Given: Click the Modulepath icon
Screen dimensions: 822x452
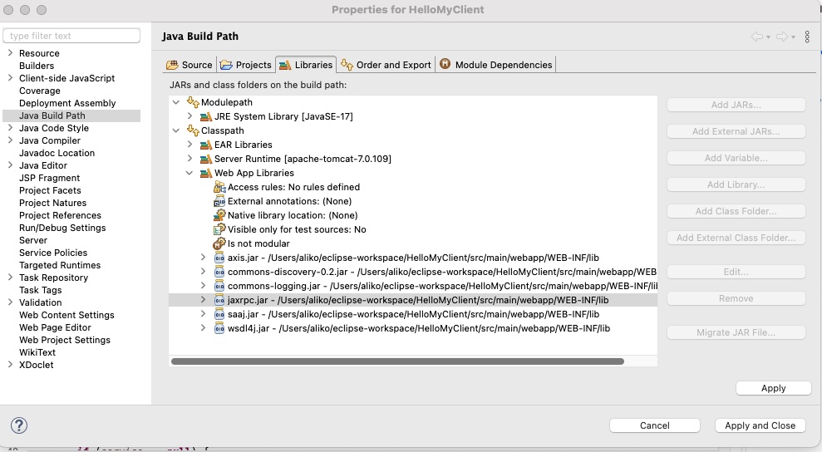Looking at the screenshot, I should coord(193,102).
